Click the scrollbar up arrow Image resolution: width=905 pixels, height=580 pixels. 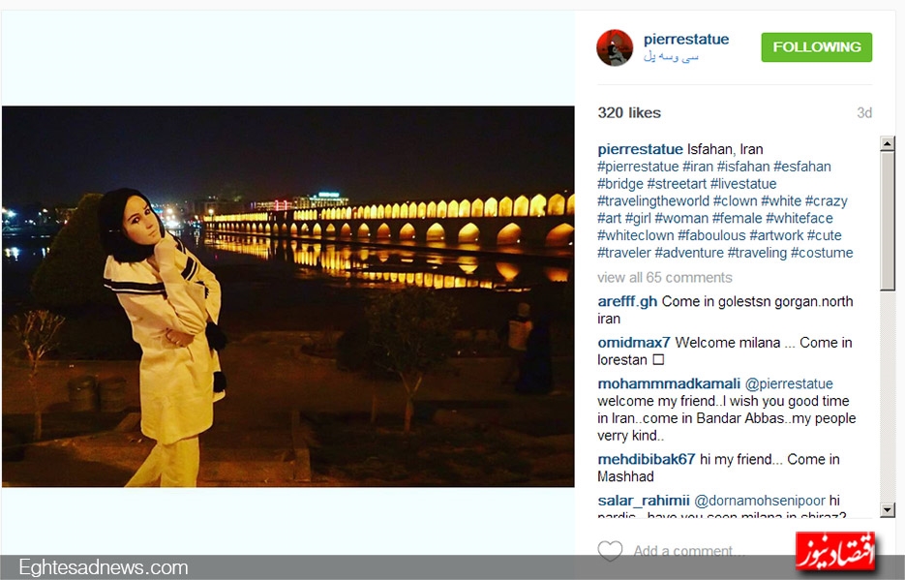888,143
